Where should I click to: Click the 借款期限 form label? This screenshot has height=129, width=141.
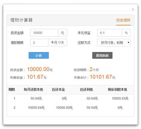[x=17, y=43]
